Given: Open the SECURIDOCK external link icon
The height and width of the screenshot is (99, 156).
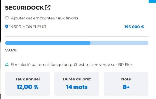Looking at the screenshot, I should pyautogui.click(x=48, y=8).
